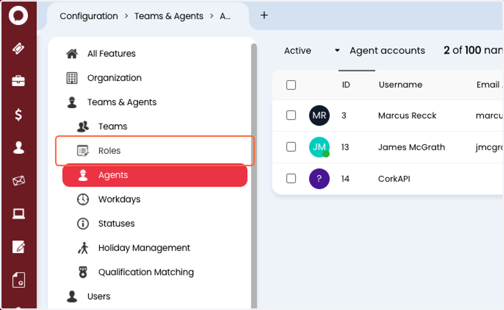
Task: Click the dropdown arrow next to Active
Action: click(x=337, y=51)
